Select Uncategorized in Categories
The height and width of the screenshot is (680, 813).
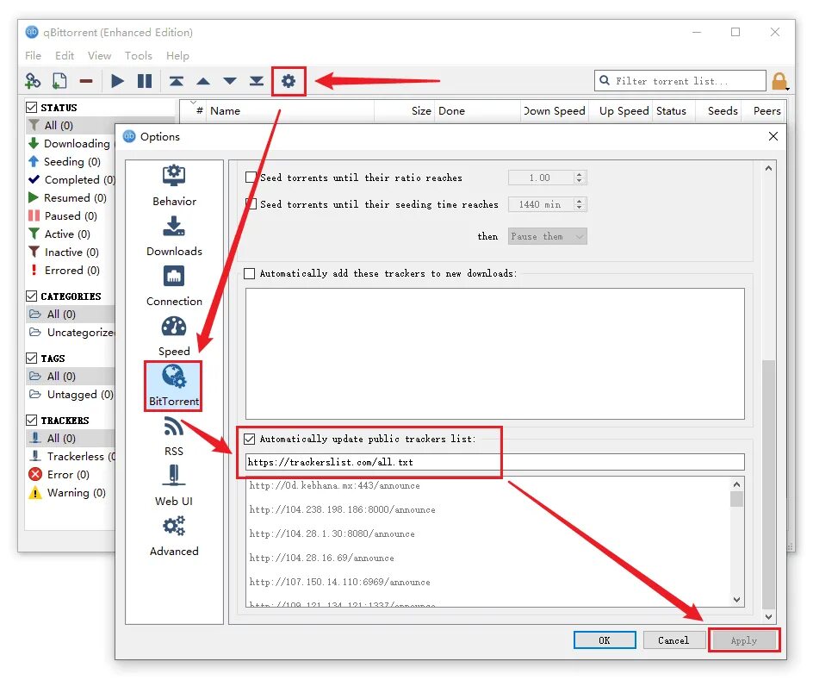[72, 333]
